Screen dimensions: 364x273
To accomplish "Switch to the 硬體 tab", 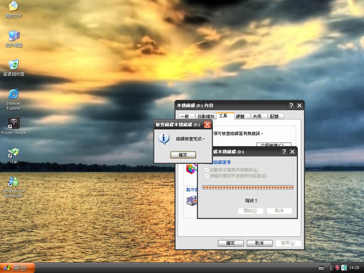I will pyautogui.click(x=241, y=116).
